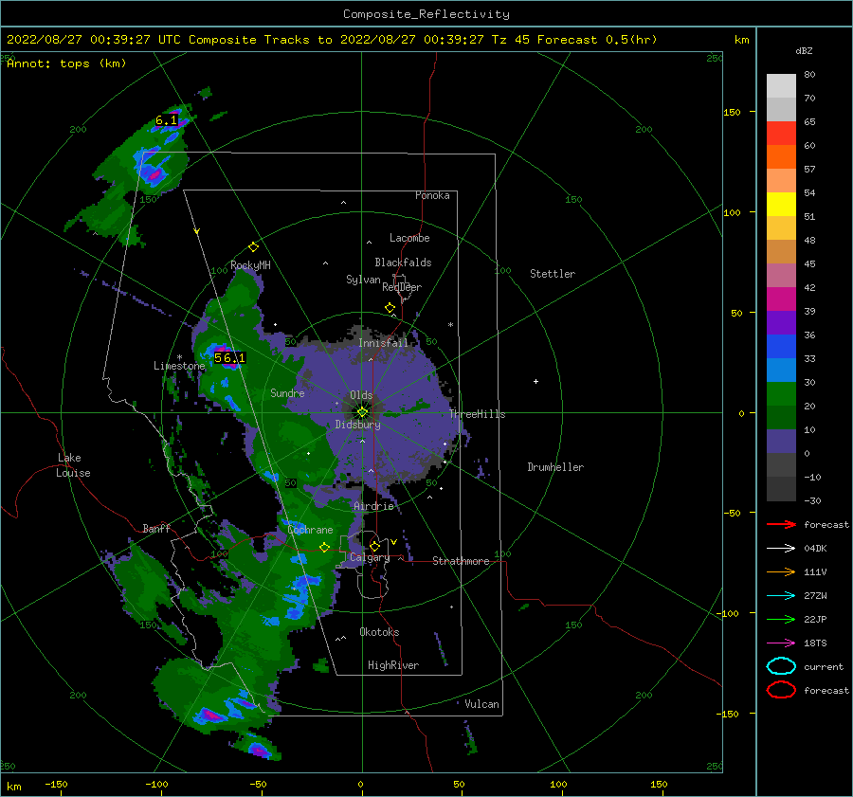
Task: Click the Ponoka city label
Action: coord(432,196)
